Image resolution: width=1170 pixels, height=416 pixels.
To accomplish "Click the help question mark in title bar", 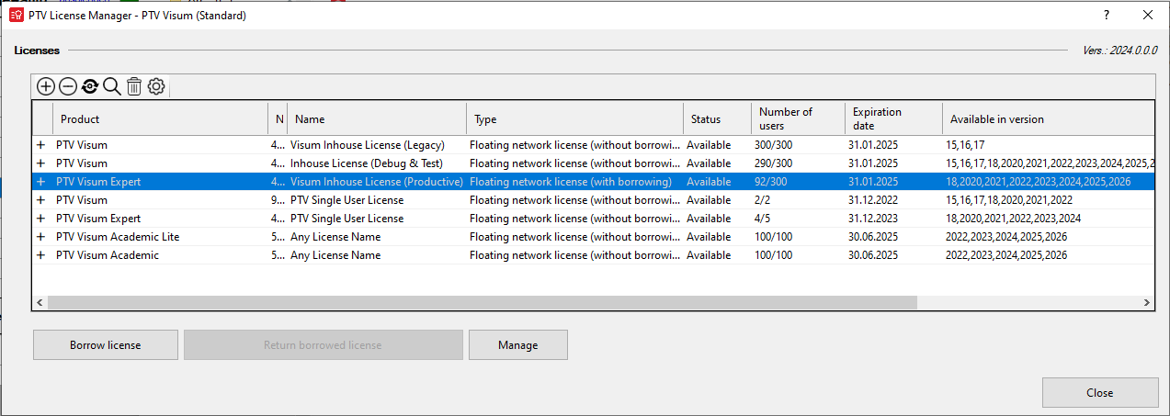I will tap(1106, 15).
